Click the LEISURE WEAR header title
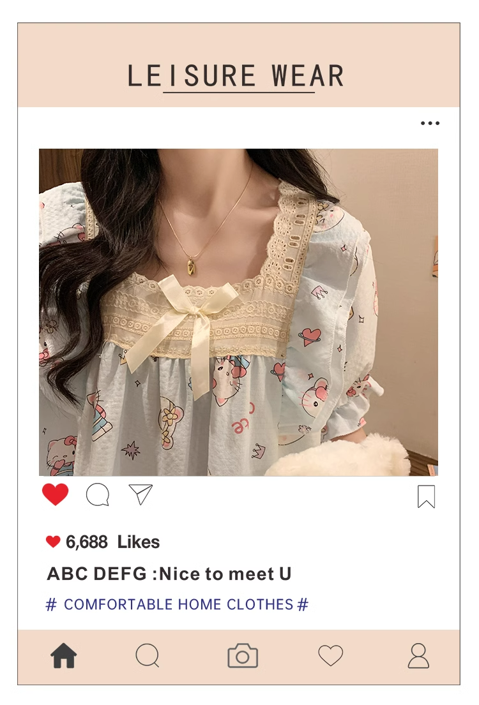This screenshot has width=479, height=705. coord(236,75)
